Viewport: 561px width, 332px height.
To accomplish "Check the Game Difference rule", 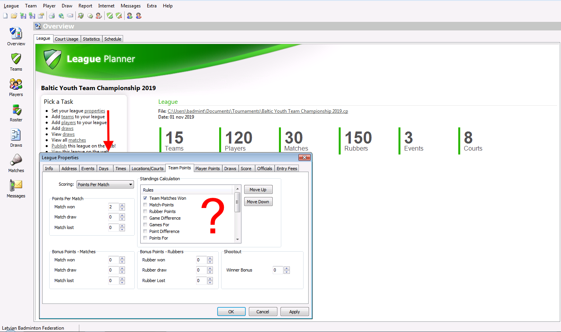I will (x=145, y=218).
